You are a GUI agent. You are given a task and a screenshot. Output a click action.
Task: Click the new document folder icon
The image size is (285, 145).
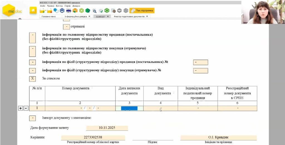click(43, 11)
